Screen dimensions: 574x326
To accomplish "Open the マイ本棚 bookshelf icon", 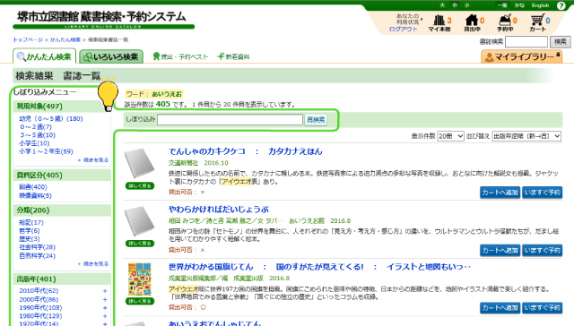I will click(x=439, y=22).
